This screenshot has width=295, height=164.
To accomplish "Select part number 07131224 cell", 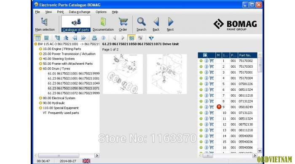I will (x=247, y=101).
